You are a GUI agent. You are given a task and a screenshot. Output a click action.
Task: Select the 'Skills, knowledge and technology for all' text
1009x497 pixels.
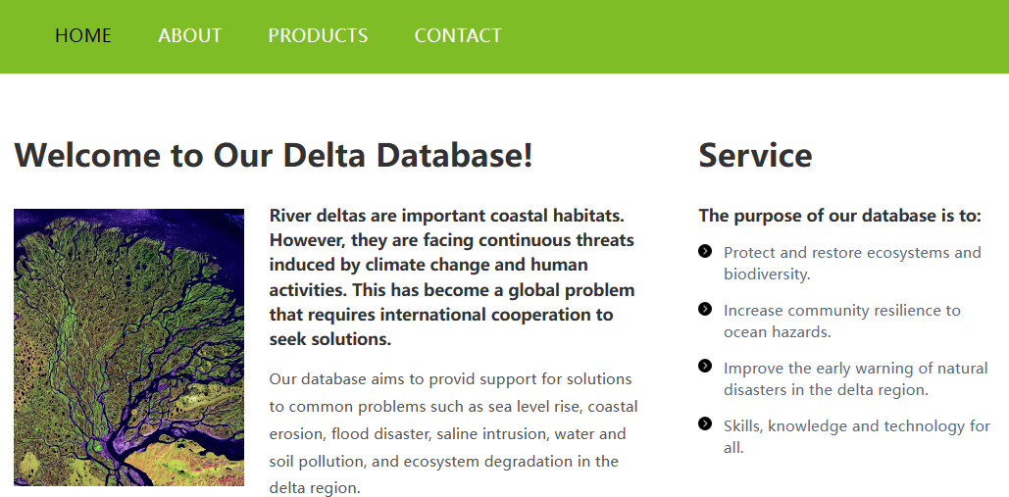[856, 436]
